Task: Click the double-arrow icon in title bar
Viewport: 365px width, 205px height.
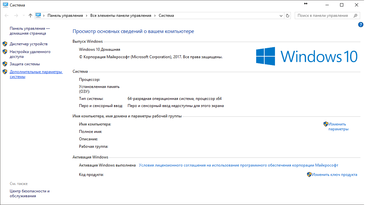Action: (x=306, y=4)
